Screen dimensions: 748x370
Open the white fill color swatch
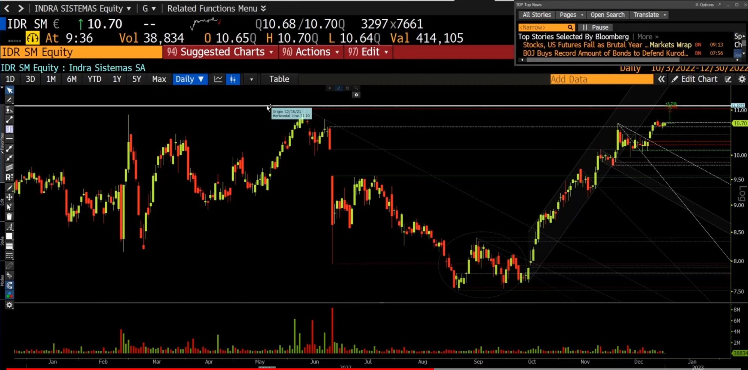tap(9, 236)
